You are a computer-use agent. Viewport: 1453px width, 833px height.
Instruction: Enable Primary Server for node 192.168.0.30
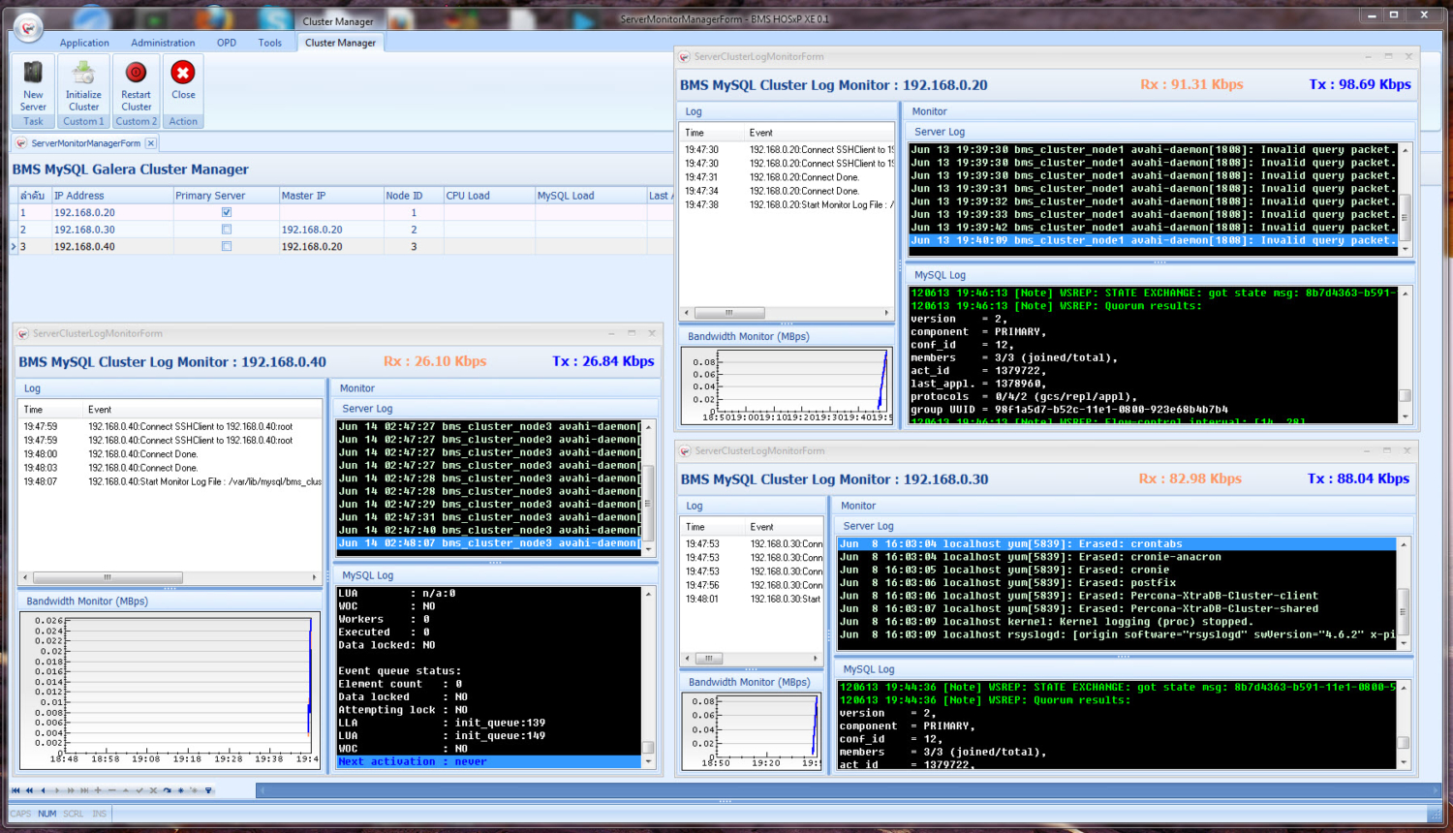[x=227, y=229]
